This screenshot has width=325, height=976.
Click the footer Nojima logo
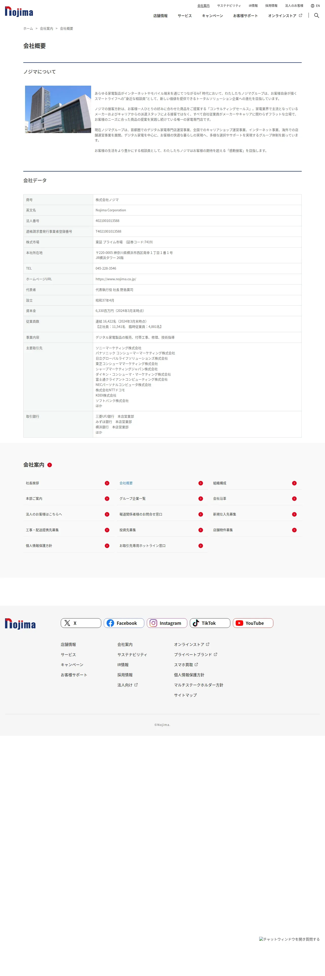coord(20,624)
